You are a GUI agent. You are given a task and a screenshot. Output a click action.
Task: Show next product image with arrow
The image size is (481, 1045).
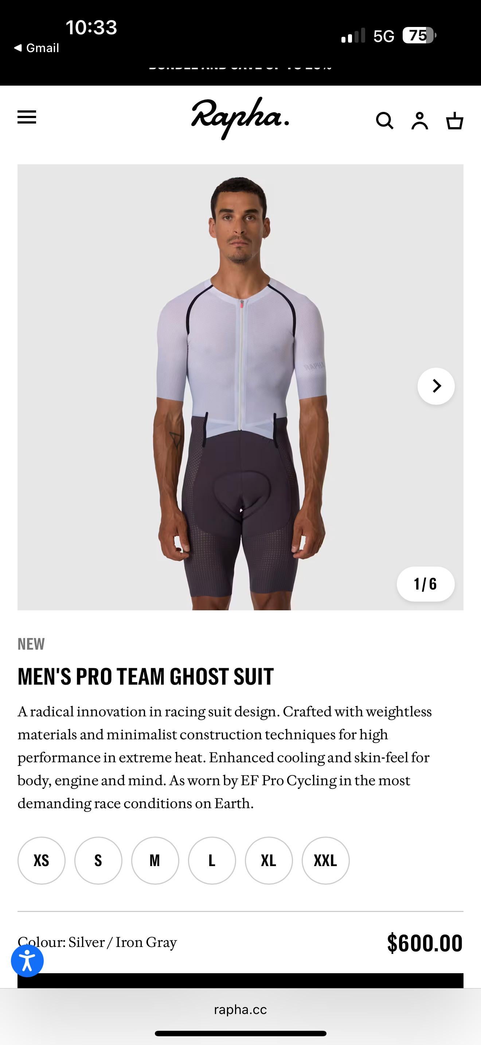click(436, 386)
